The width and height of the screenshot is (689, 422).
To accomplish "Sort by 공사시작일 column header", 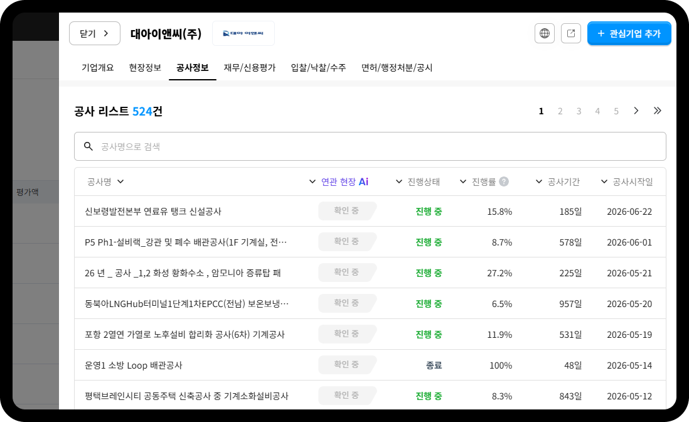I will (x=627, y=181).
